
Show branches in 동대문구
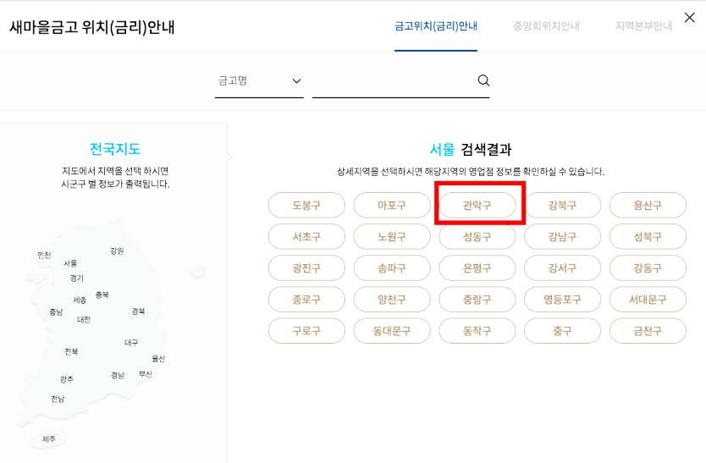(x=392, y=331)
